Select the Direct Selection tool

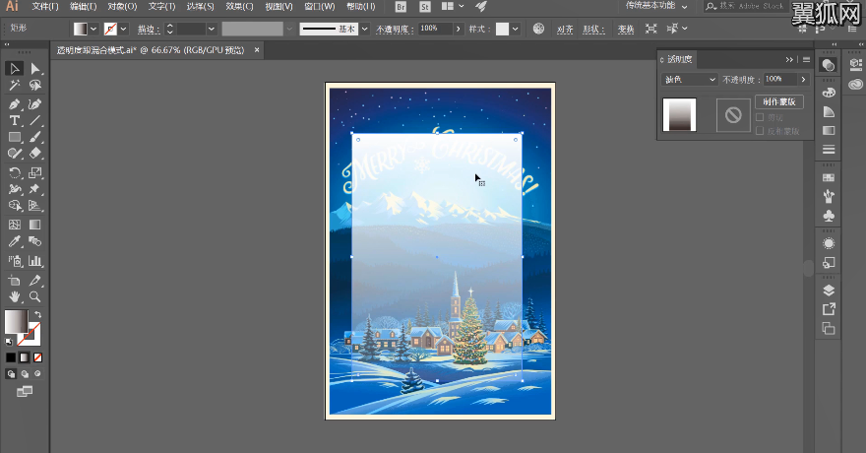[x=34, y=69]
